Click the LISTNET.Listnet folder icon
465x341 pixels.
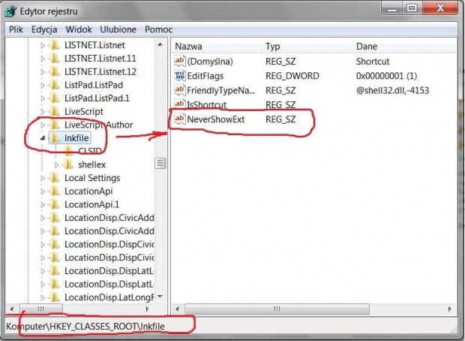click(55, 45)
